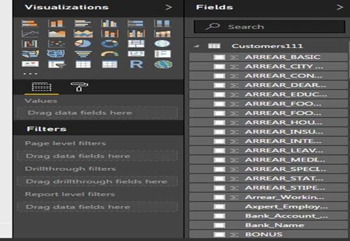Select the 100% stacked column chart visual
Image resolution: width=350 pixels, height=241 pixels.
tap(163, 23)
